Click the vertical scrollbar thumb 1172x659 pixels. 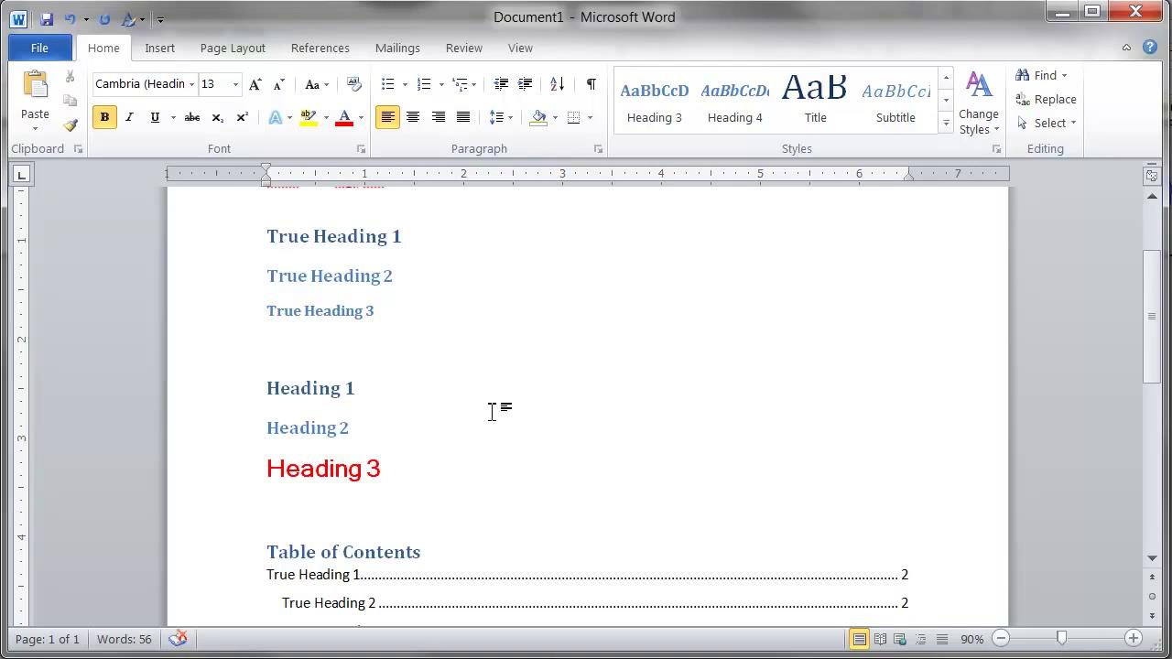click(1152, 317)
